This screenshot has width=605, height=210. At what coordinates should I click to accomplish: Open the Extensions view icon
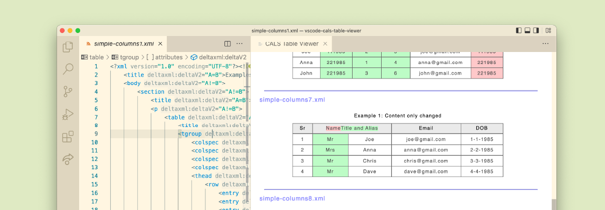coord(68,137)
